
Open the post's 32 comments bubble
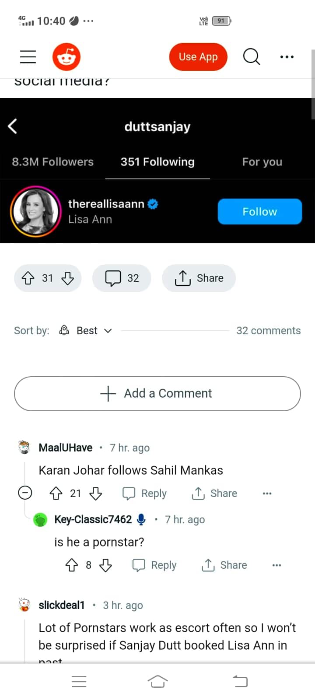pyautogui.click(x=122, y=278)
